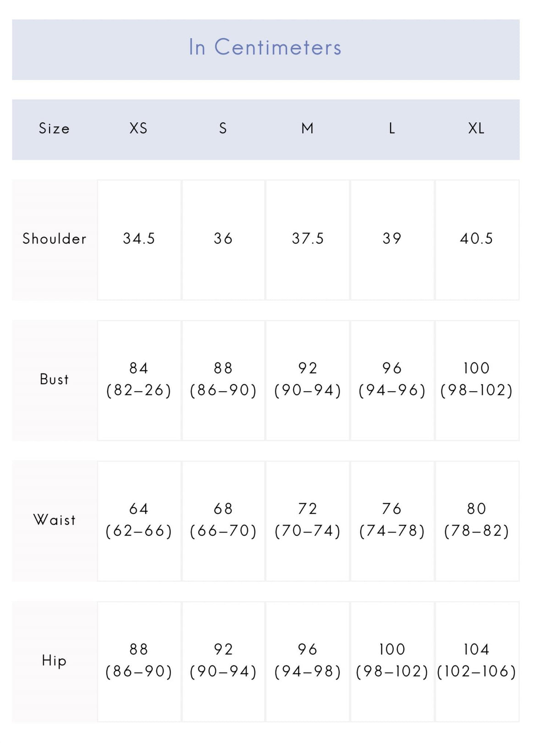Click bust cell with 84 (82–26)

[139, 381]
